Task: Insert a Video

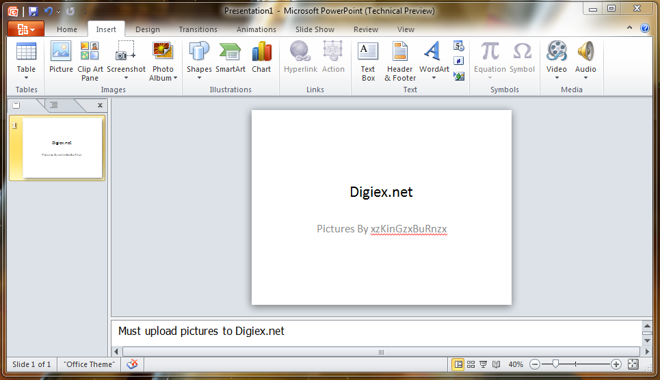Action: (557, 57)
